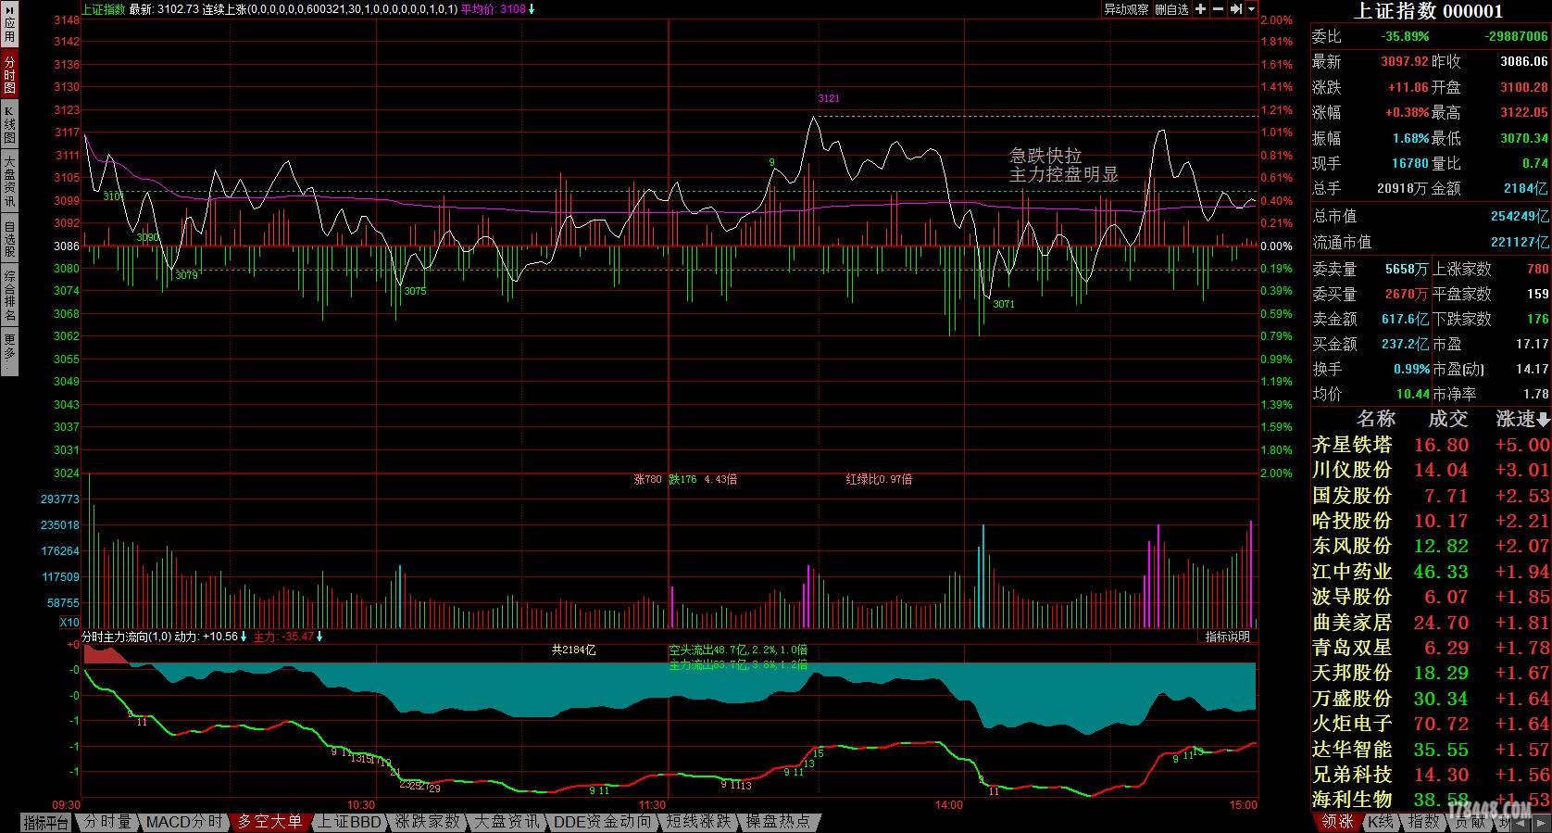Click the 急跌快拉 annotation text
The image size is (1552, 833).
click(x=1045, y=156)
